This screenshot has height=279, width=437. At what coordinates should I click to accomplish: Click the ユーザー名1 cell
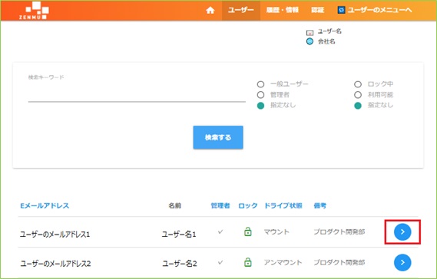pyautogui.click(x=179, y=235)
